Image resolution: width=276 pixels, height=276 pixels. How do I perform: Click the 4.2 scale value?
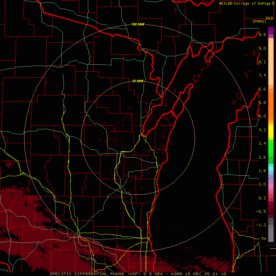tap(262, 130)
